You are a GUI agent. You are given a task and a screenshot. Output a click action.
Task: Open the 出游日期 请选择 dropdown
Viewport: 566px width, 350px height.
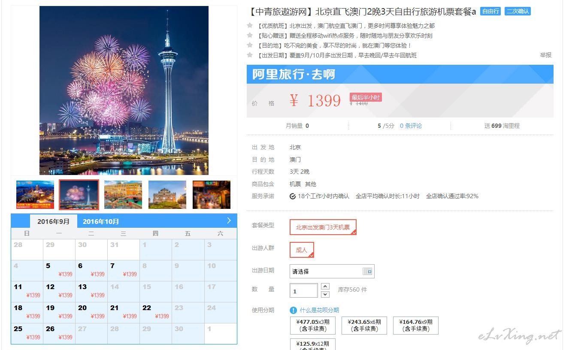332,272
